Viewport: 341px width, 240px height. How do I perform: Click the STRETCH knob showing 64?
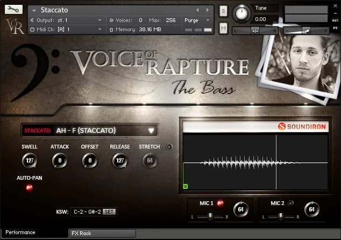pos(150,160)
